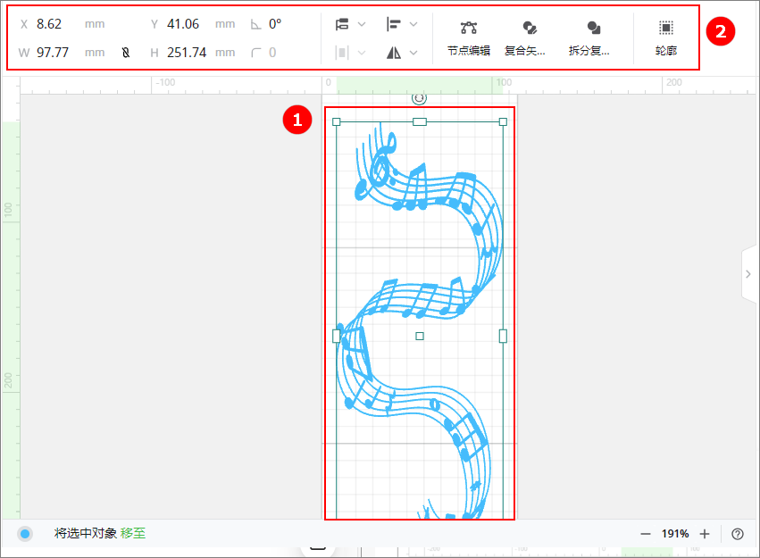
Task: Click the green 移至 (move to) link
Action: point(133,534)
